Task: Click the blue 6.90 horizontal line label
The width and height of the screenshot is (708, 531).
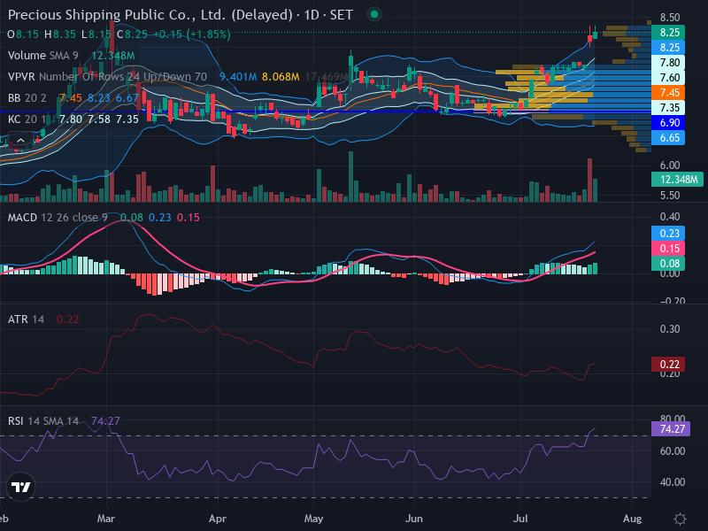Action: pos(668,122)
